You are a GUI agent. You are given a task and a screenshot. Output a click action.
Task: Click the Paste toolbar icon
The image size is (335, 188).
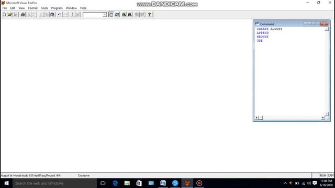tap(52, 15)
